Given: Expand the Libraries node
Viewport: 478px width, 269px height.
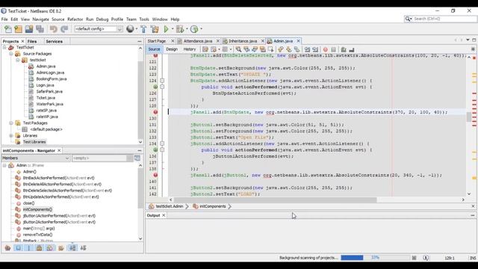Looking at the screenshot, I should pyautogui.click(x=11, y=135).
